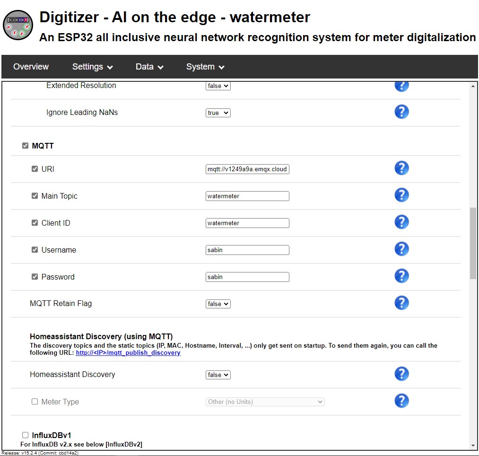479x456 pixels.
Task: Tick the InfluxDBv1 checkbox
Action: coord(26,435)
